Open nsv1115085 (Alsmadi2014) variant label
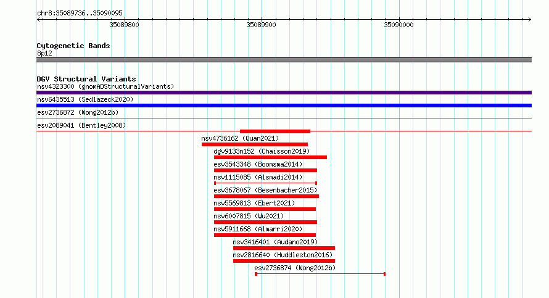 [258, 177]
